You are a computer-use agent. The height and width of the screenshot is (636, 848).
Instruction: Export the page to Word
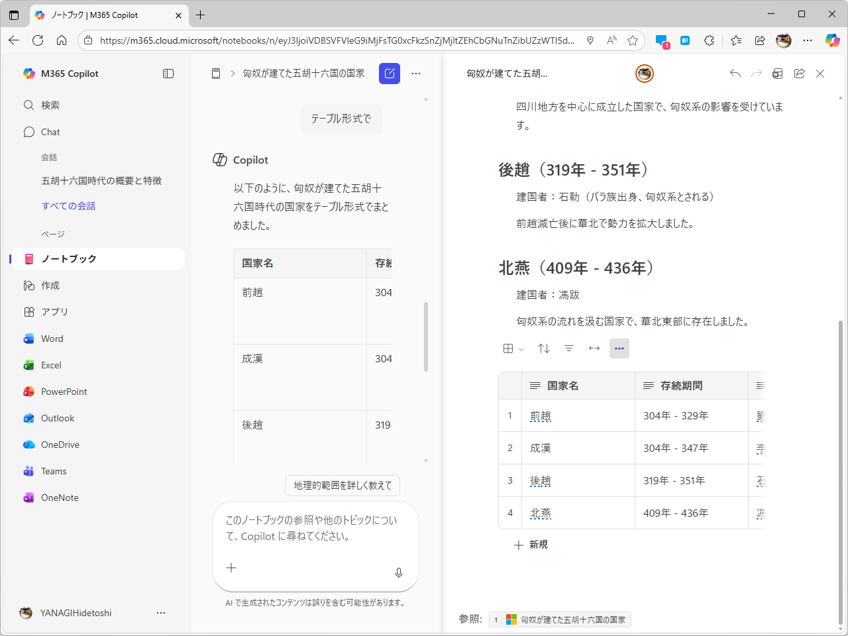tap(777, 74)
